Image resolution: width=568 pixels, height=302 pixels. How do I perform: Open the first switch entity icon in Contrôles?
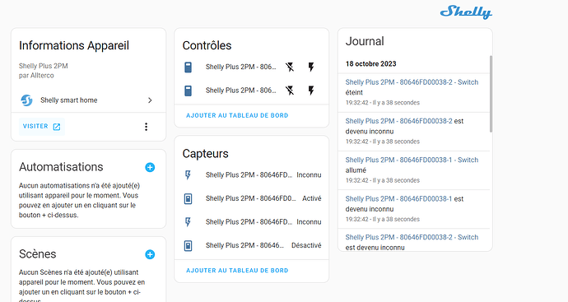tap(188, 67)
